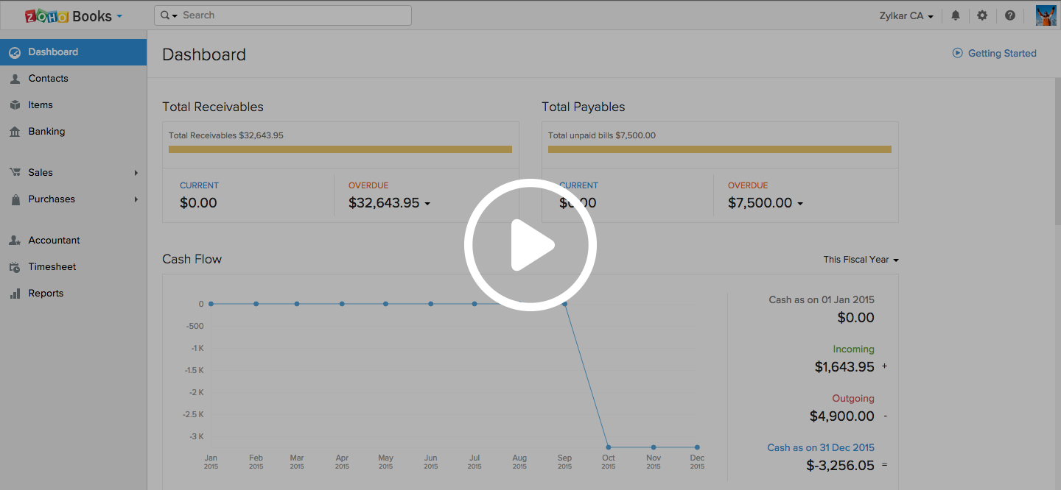Open the Zylkar CA organization dropdown
The width and height of the screenshot is (1061, 490).
pyautogui.click(x=906, y=15)
